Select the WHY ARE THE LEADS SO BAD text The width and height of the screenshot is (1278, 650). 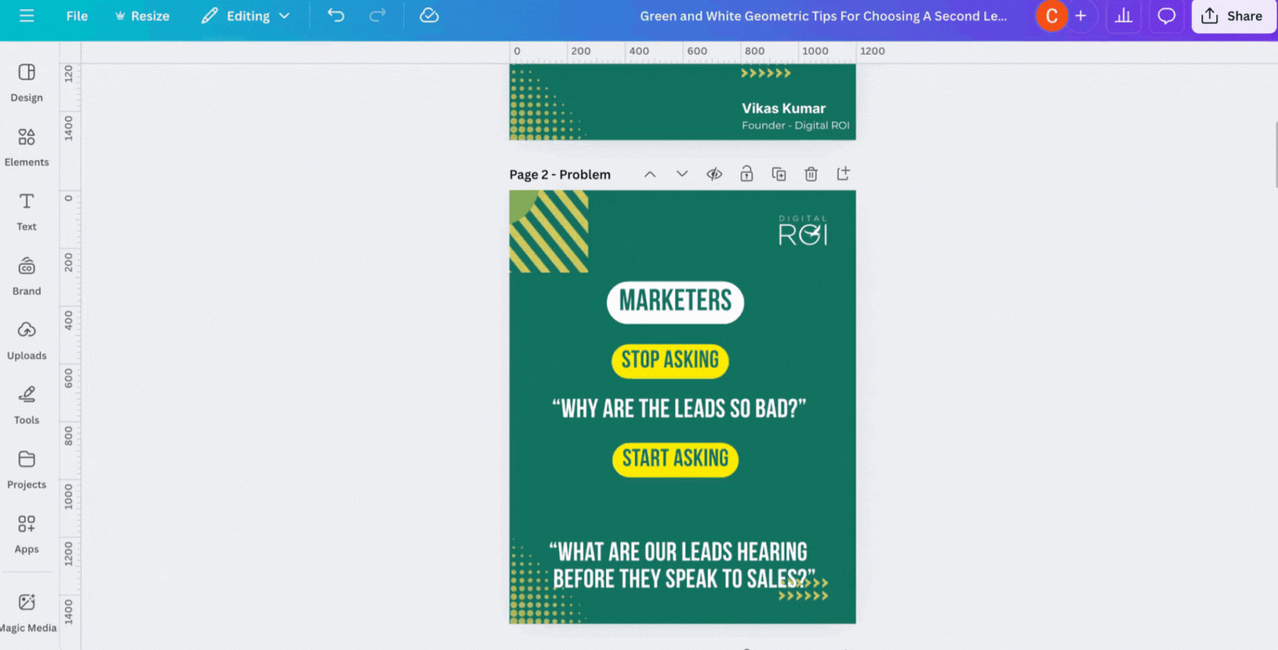click(x=679, y=409)
